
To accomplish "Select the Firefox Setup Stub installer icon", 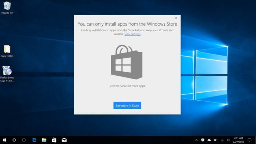I will 7,74.
